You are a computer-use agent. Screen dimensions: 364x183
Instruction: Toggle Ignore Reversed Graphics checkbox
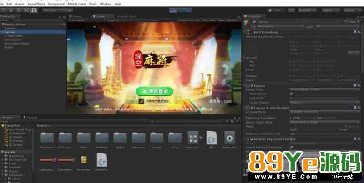[x=291, y=147]
